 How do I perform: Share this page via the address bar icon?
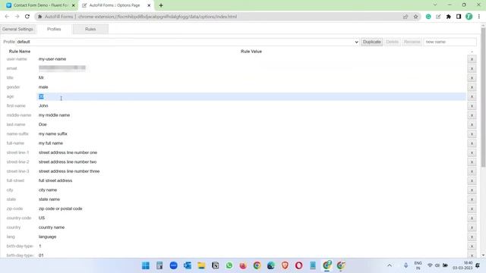tap(406, 17)
